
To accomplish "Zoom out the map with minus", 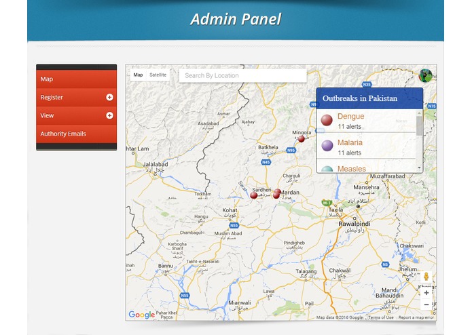I will tap(426, 304).
